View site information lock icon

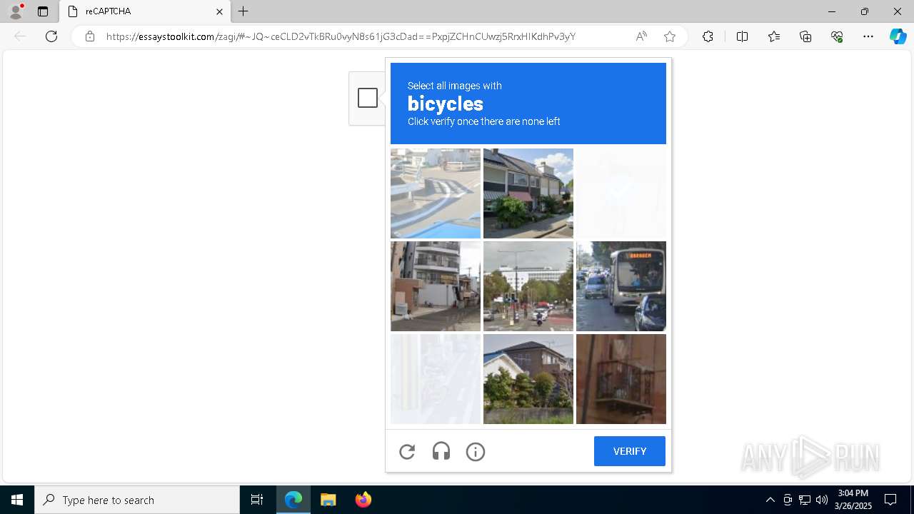(90, 36)
